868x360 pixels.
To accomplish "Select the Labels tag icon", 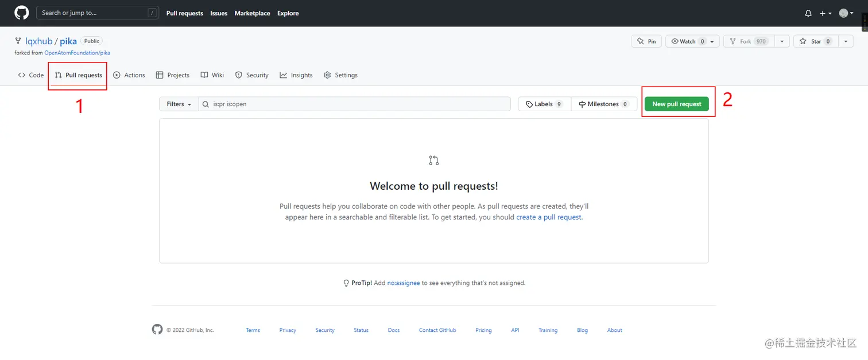I will click(x=529, y=103).
